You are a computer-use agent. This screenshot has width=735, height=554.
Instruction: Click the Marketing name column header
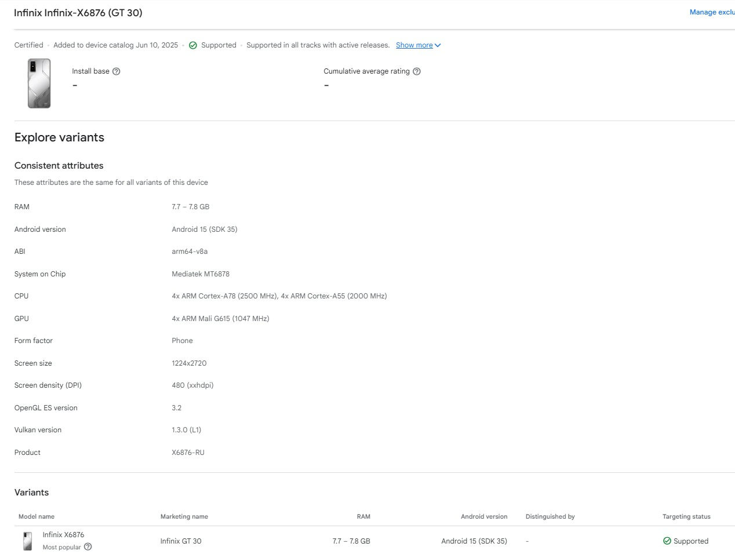[184, 516]
